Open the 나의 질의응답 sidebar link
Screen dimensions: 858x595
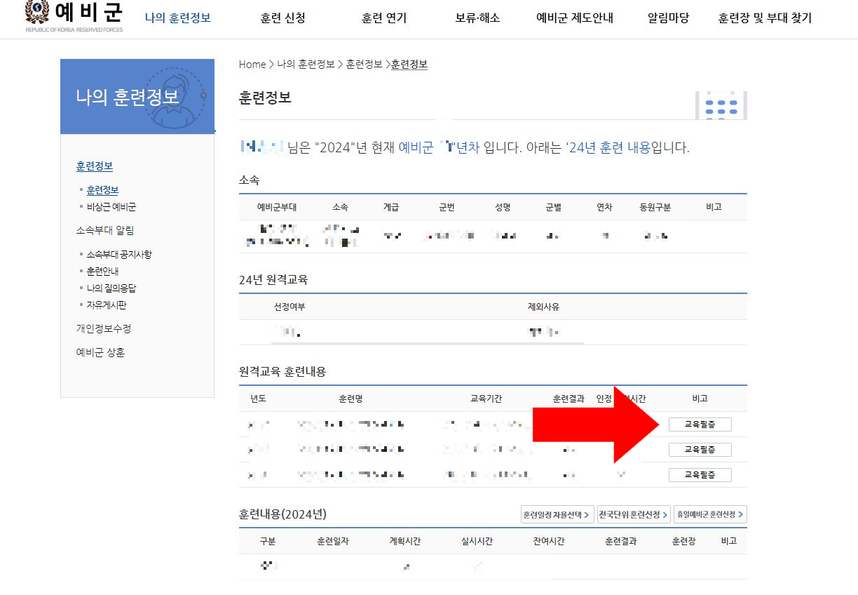pos(112,288)
